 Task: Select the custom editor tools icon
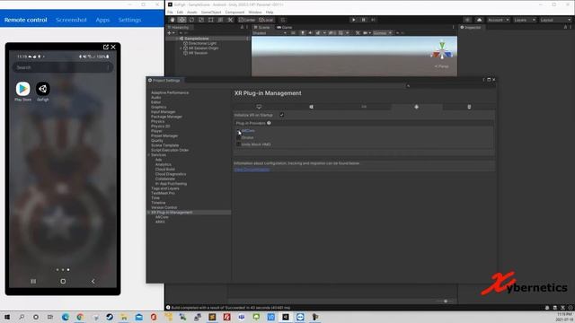point(230,20)
